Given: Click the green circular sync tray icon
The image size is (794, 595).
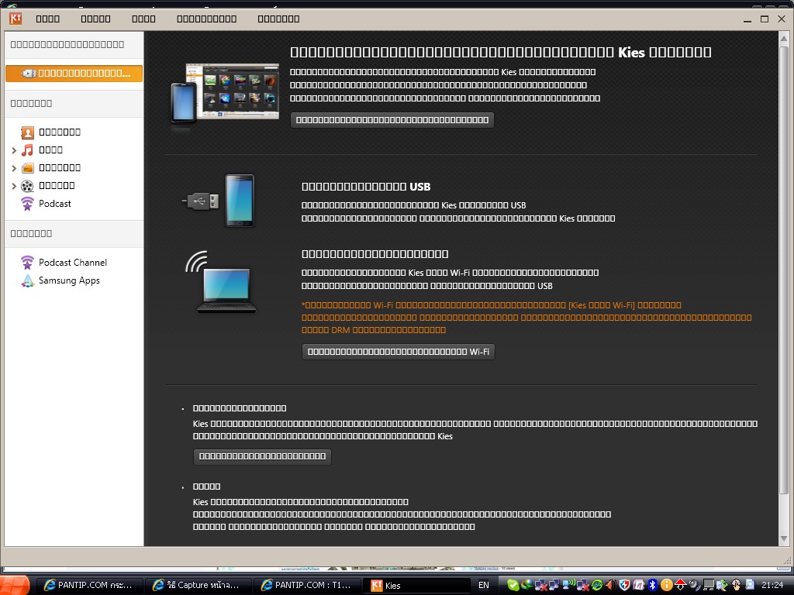Looking at the screenshot, I should (x=597, y=586).
